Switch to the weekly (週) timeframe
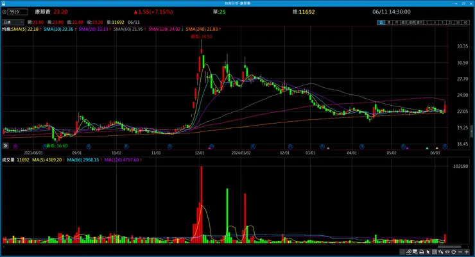Viewport: 475px width, 257px height. coord(389,22)
